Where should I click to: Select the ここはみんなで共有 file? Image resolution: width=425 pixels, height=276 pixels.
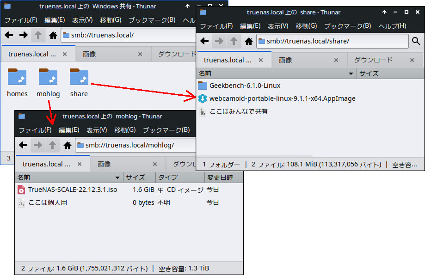tap(233, 111)
